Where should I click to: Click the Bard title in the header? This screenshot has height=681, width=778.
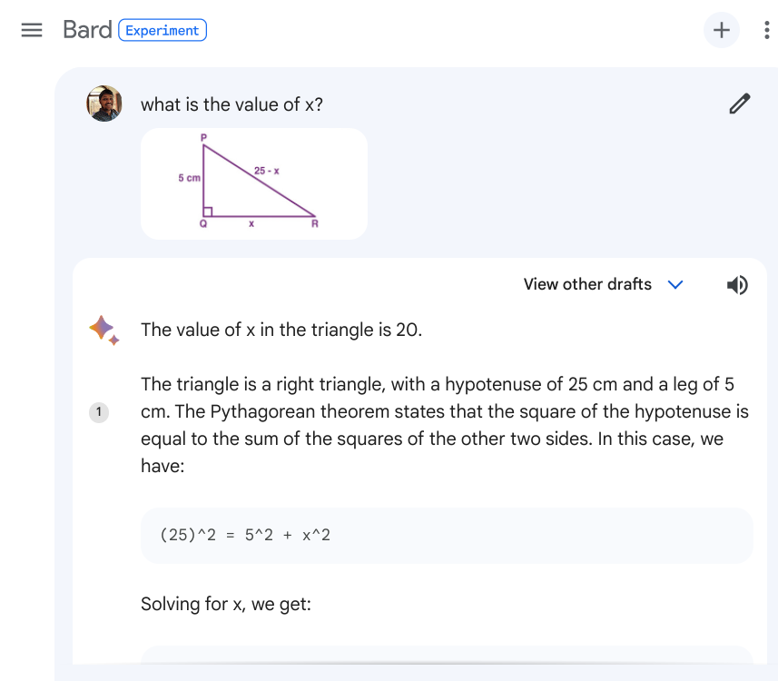pyautogui.click(x=87, y=29)
